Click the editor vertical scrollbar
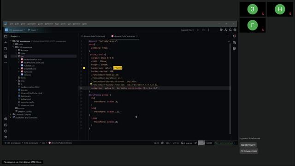295x166 pixels. pos(230,89)
